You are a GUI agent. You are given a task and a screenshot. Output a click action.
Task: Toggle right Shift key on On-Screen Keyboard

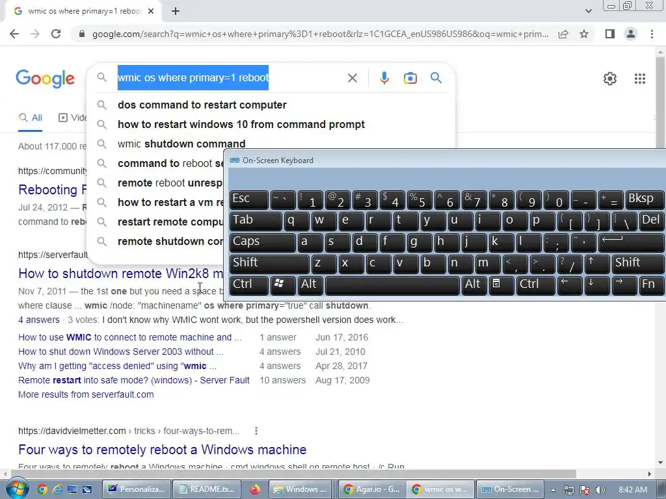click(x=639, y=264)
